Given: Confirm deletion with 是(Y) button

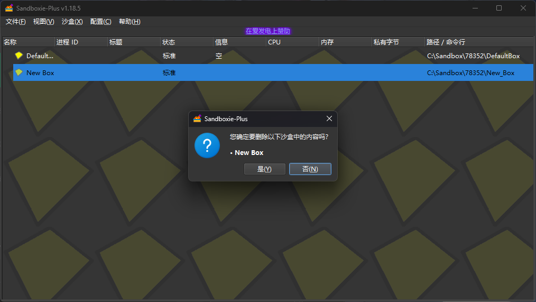Looking at the screenshot, I should 265,169.
